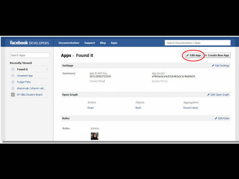Select Found it in Recently Viewed
Viewport: 239px width, 179px height.
click(22, 69)
